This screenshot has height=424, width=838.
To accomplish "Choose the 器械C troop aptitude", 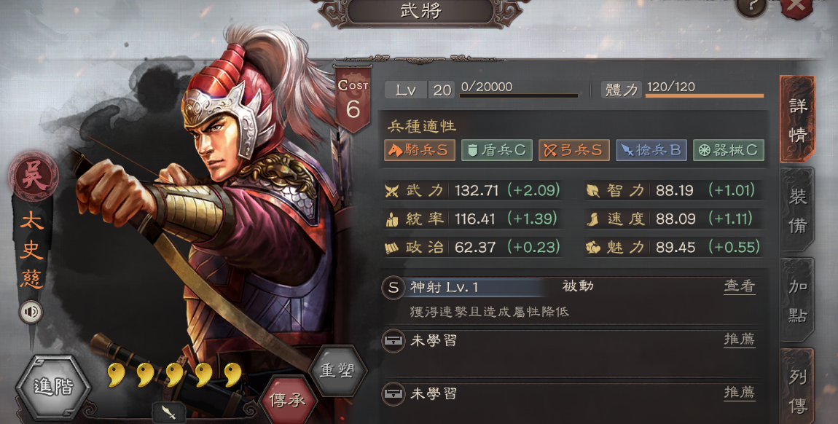I will [x=729, y=151].
